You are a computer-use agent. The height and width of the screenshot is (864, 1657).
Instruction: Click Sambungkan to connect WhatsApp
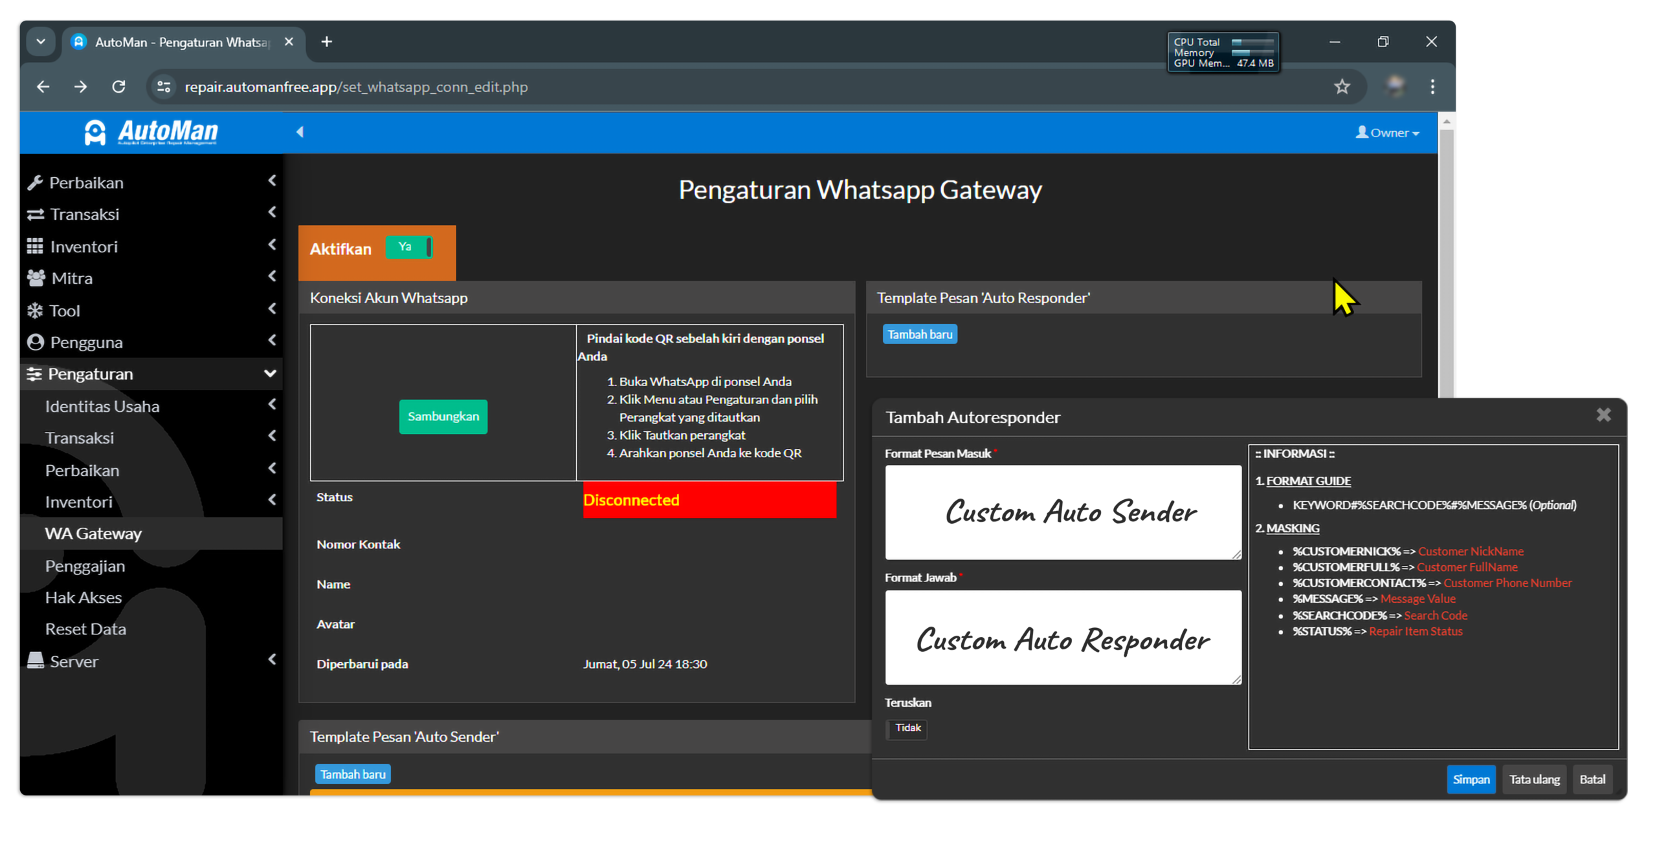pyautogui.click(x=443, y=416)
